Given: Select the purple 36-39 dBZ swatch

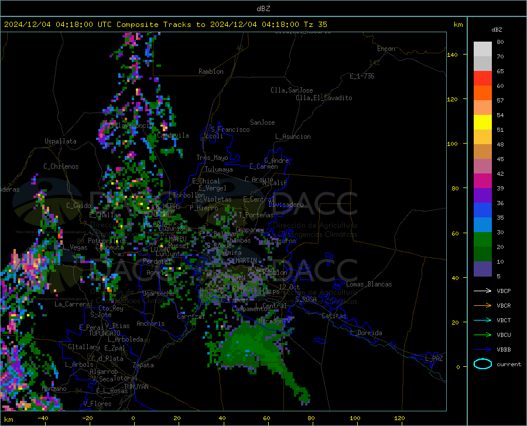Looking at the screenshot, I should tap(482, 196).
